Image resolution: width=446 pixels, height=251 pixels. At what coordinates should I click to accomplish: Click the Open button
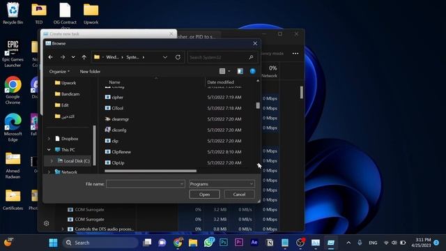point(204,195)
